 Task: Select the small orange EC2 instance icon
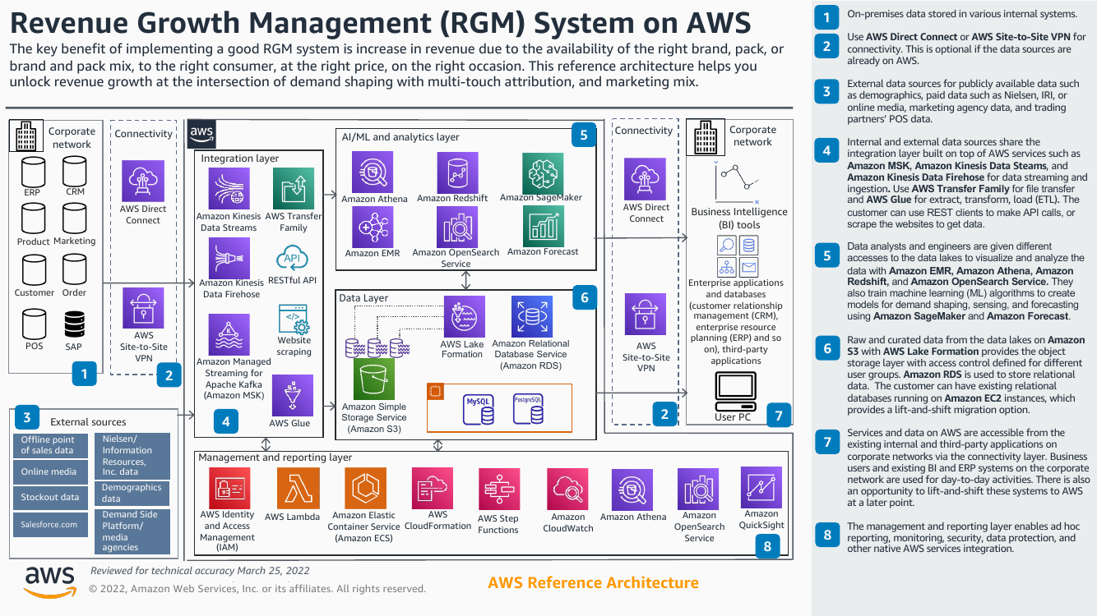tap(434, 390)
